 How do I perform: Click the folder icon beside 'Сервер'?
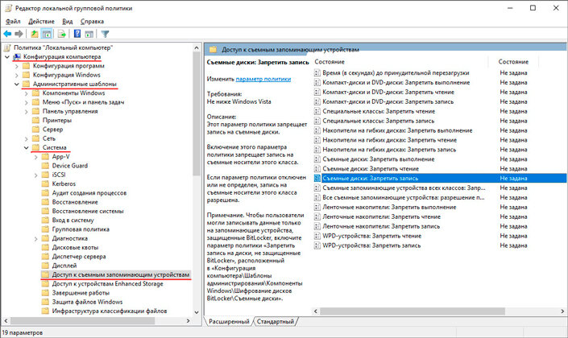tap(35, 130)
